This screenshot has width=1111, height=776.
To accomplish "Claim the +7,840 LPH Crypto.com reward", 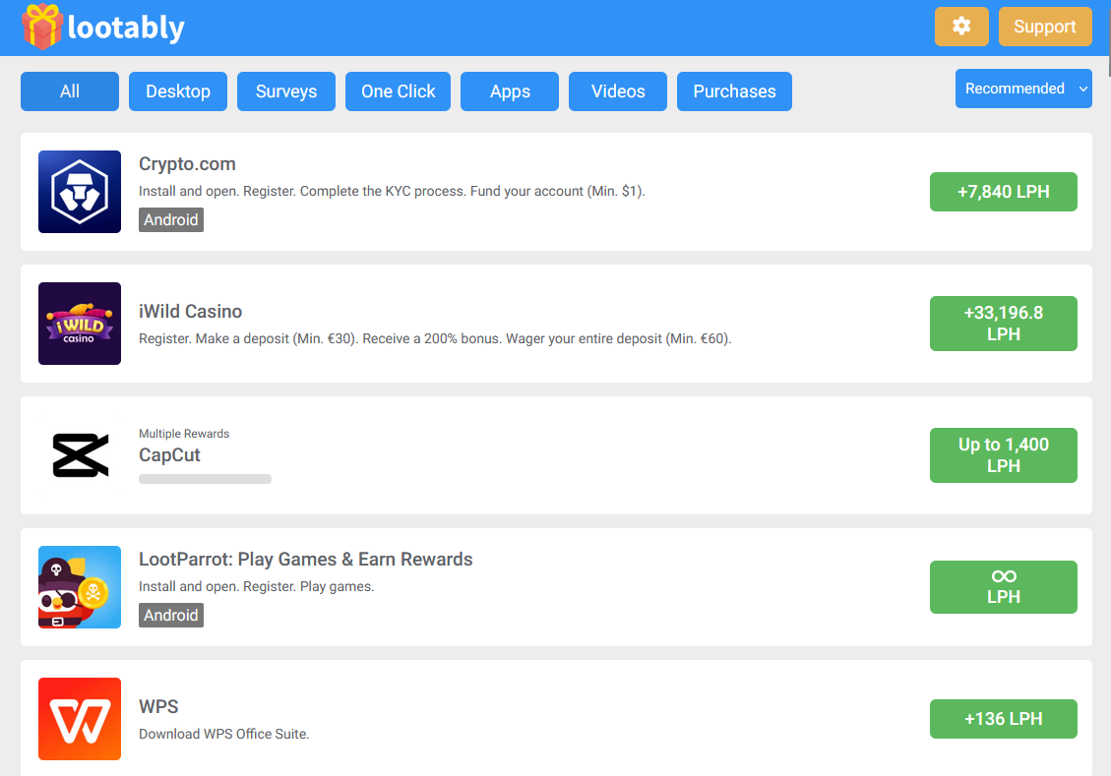I will point(1003,192).
